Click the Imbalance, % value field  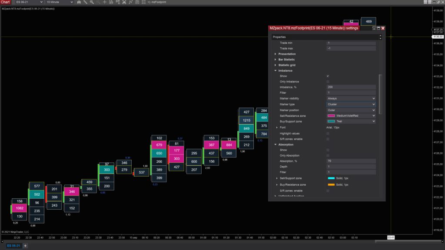click(351, 87)
